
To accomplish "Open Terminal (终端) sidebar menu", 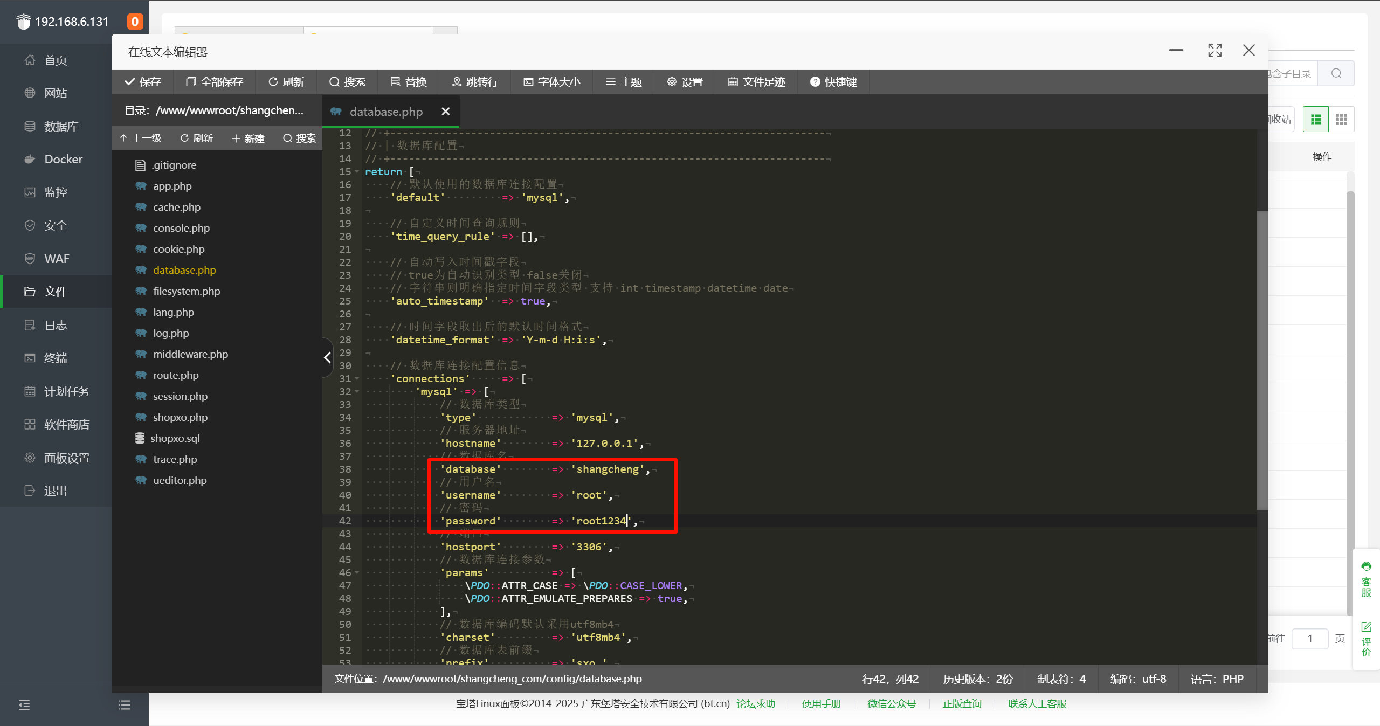I will (x=56, y=358).
